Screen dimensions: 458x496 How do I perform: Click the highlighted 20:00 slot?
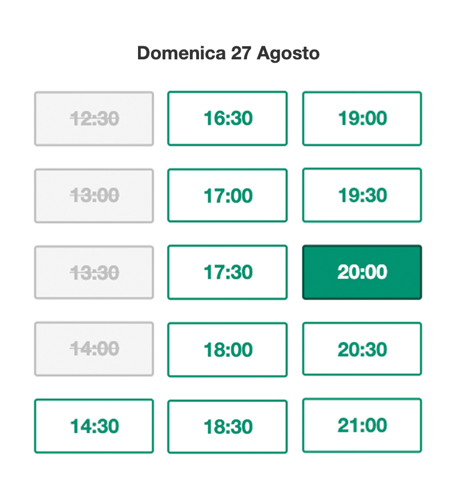pos(362,272)
